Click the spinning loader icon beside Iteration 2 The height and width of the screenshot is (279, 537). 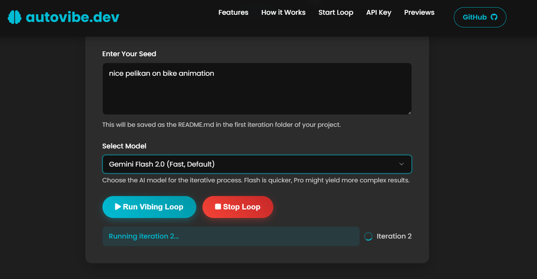368,236
